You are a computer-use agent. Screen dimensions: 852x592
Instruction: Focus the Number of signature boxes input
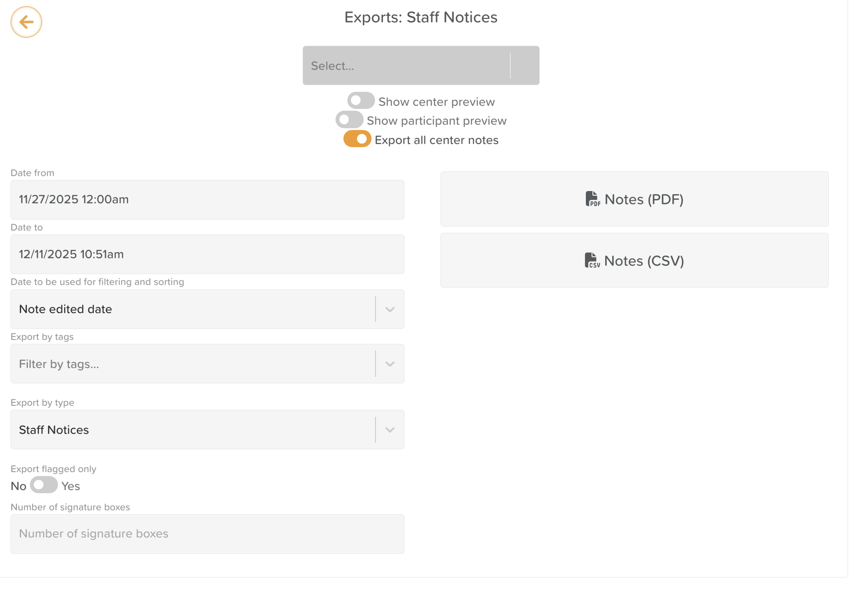(207, 534)
